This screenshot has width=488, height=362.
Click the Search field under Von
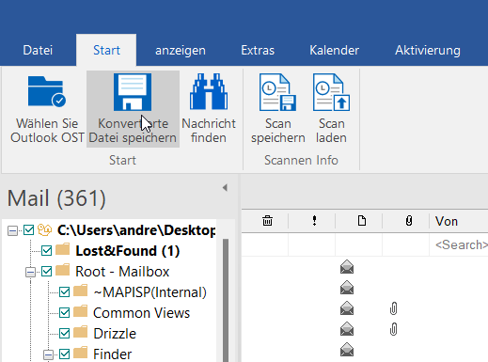459,244
